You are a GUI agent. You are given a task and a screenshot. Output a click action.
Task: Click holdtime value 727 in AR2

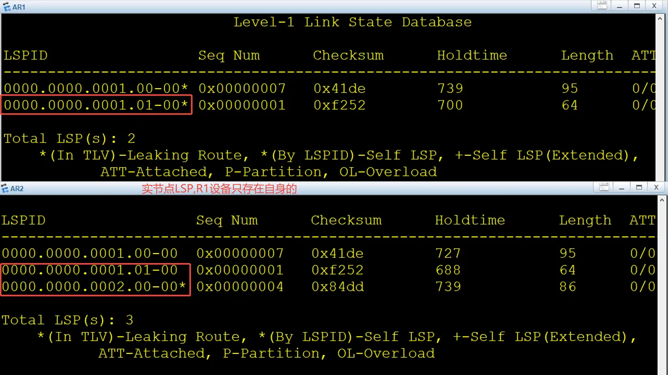coord(448,253)
